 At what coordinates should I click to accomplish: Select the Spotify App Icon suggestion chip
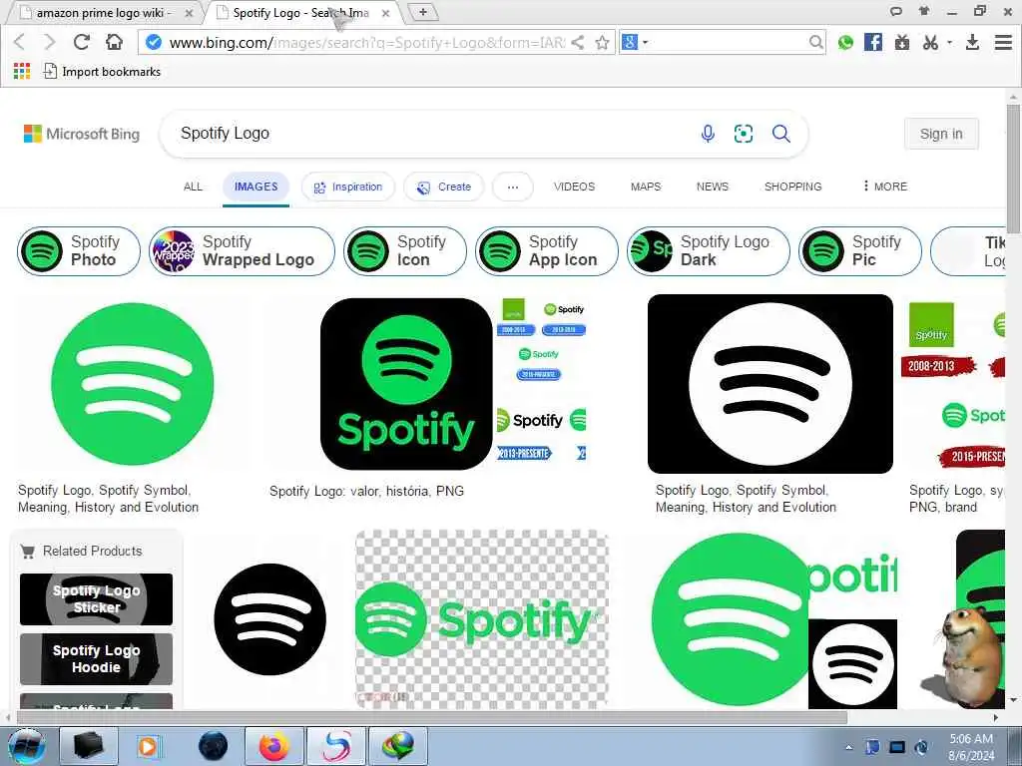(x=547, y=250)
